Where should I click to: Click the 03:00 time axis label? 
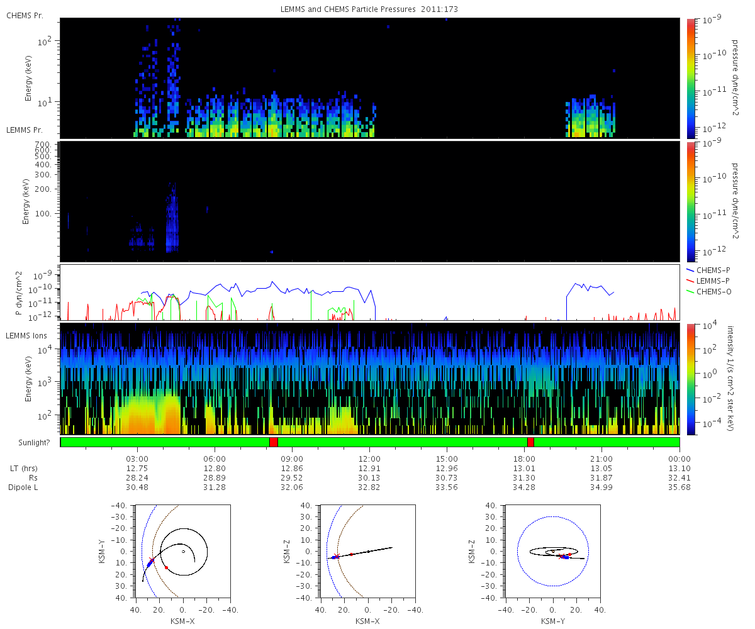(137, 459)
